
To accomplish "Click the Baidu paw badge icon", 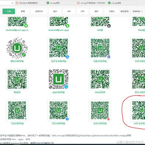I will point(109,57).
